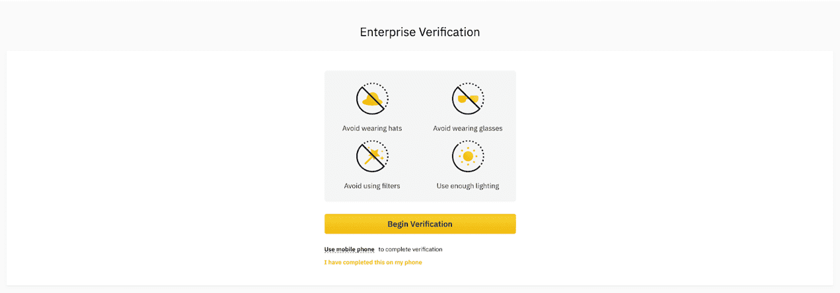Click the sun lighting icon
840x293 pixels.
[x=468, y=157]
